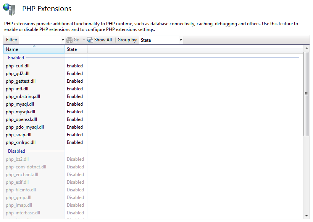Click inside the Filter text field
This screenshot has width=313, height=222.
40,40
